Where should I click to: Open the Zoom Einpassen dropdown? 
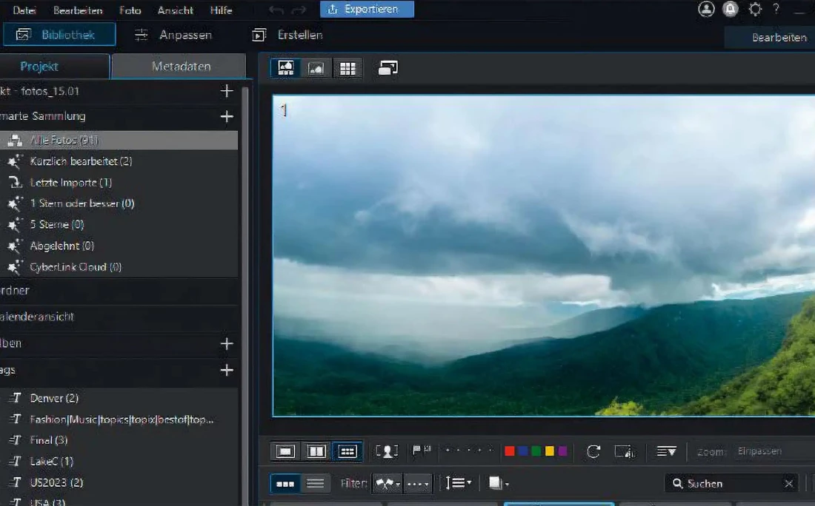(771, 451)
